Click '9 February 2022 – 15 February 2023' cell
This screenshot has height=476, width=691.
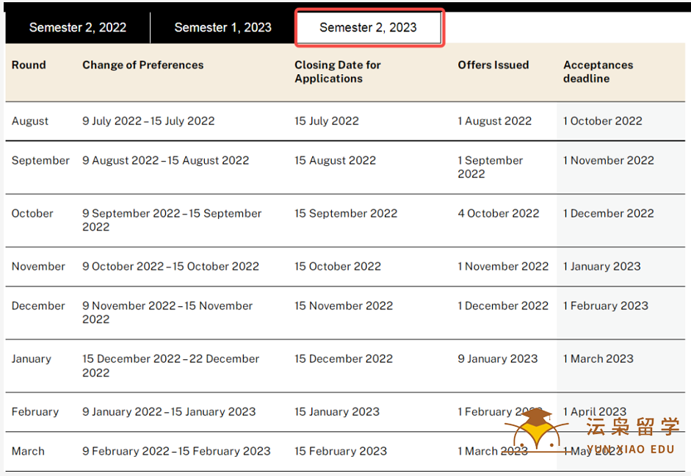tap(176, 451)
